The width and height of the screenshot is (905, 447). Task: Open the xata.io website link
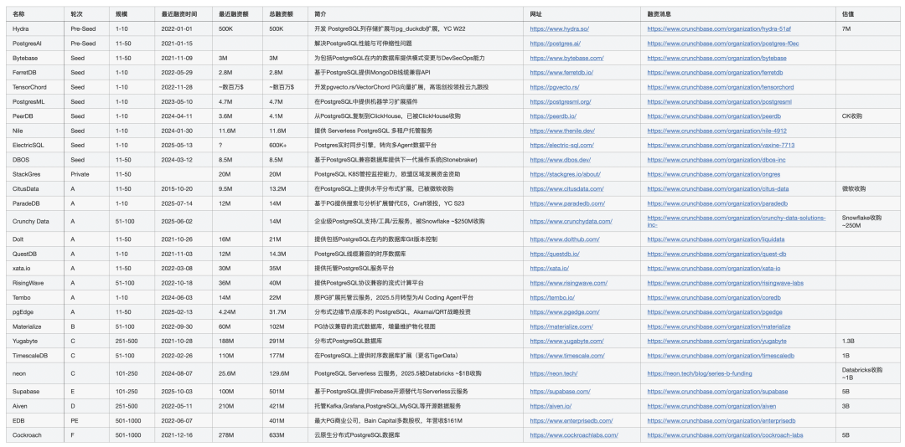[x=549, y=268]
